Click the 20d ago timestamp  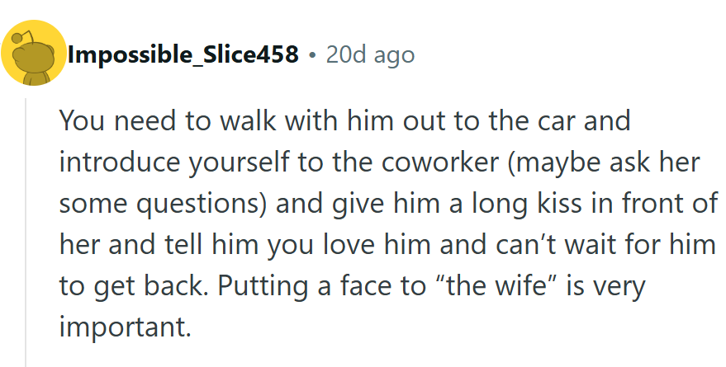tap(370, 55)
